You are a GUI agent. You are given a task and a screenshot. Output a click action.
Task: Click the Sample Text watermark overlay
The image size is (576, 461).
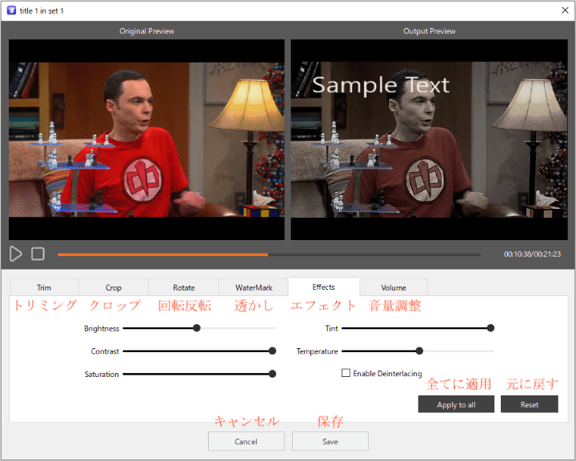(381, 86)
